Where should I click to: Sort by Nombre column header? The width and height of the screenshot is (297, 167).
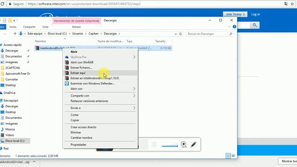65,41
